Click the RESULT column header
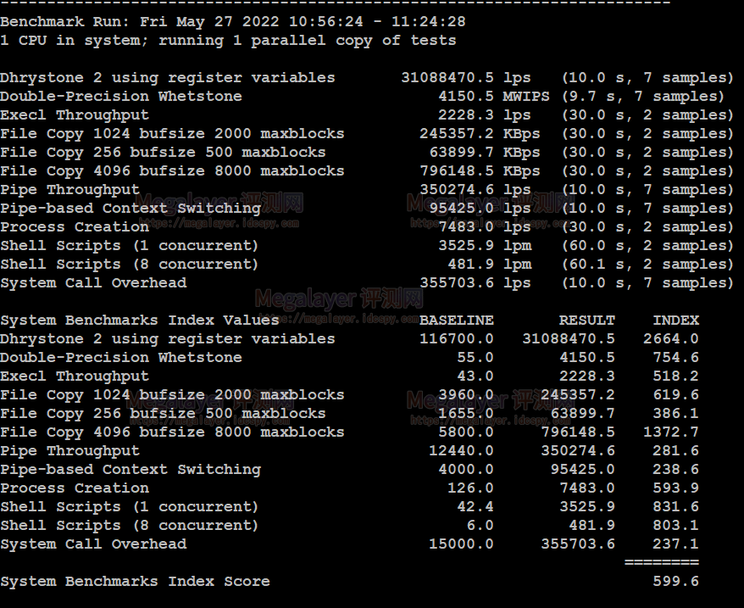This screenshot has width=744, height=608. click(x=587, y=321)
